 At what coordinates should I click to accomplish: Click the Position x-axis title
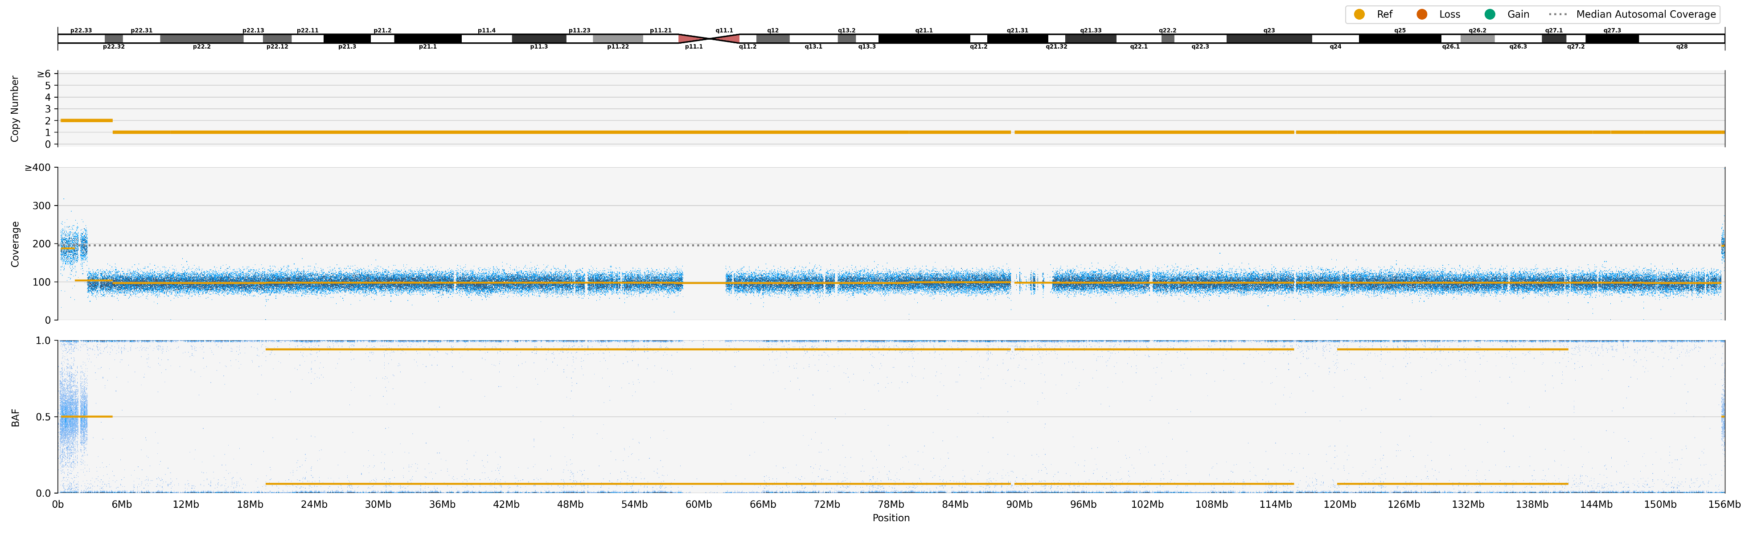click(x=891, y=518)
